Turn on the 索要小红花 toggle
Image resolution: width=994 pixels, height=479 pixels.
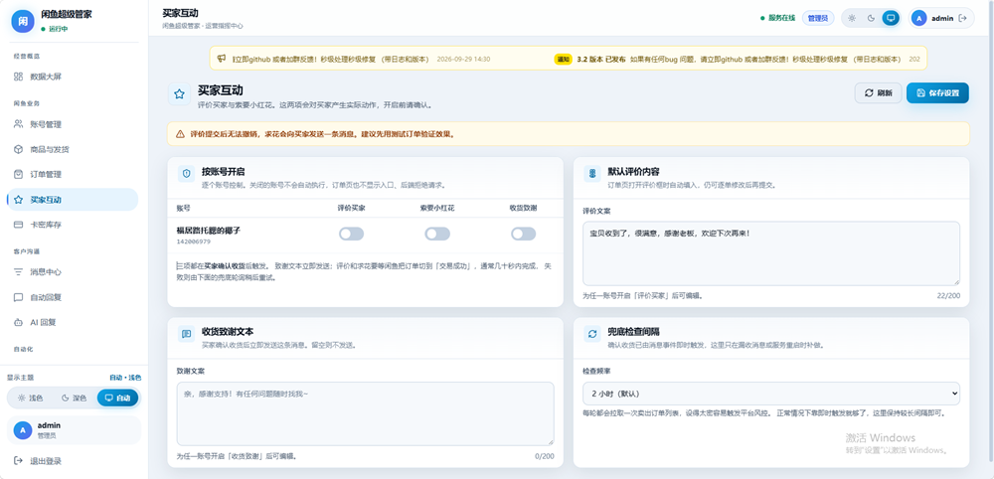point(437,234)
